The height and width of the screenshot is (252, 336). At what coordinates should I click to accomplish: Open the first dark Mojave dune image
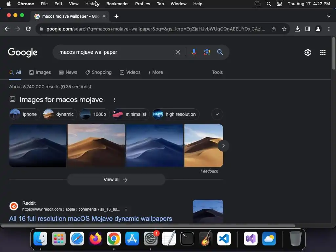point(38,146)
